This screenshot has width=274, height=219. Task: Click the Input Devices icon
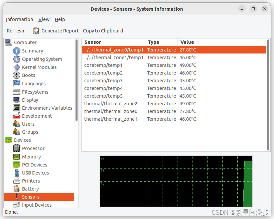pos(17,205)
